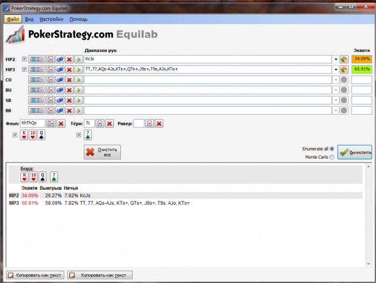Click the flop input field KhThQs
This screenshot has width=376, height=283.
(x=32, y=123)
